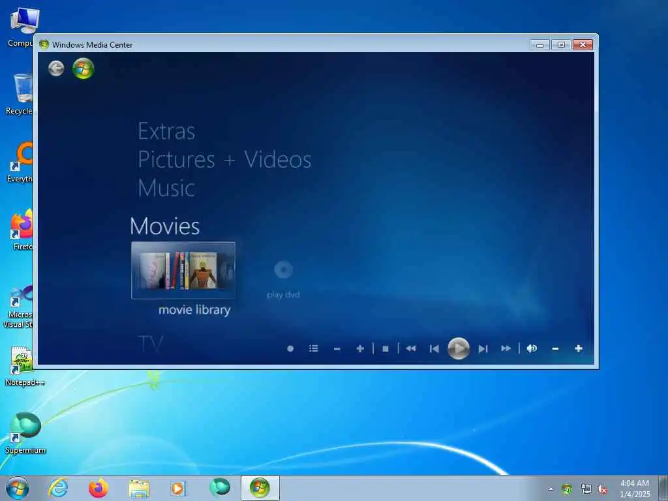Skip to next track
This screenshot has width=668, height=501.
[483, 348]
